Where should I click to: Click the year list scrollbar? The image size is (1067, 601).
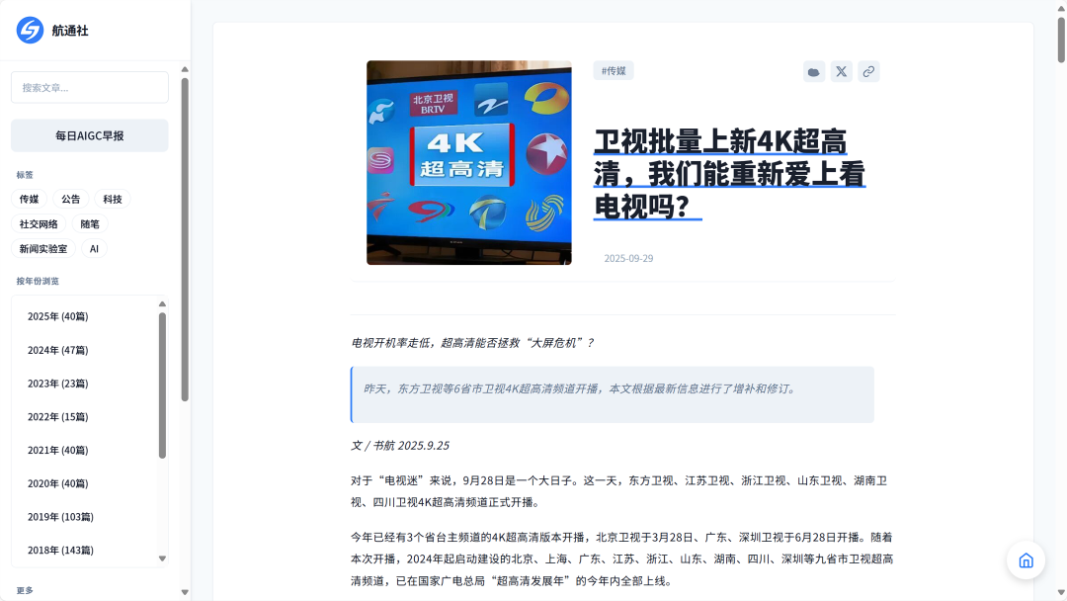162,386
